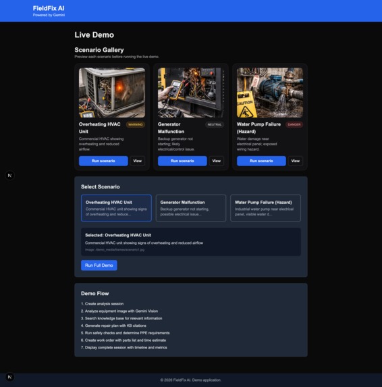Run the Generator Malfunction scenario
Image resolution: width=382 pixels, height=387 pixels.
182,161
